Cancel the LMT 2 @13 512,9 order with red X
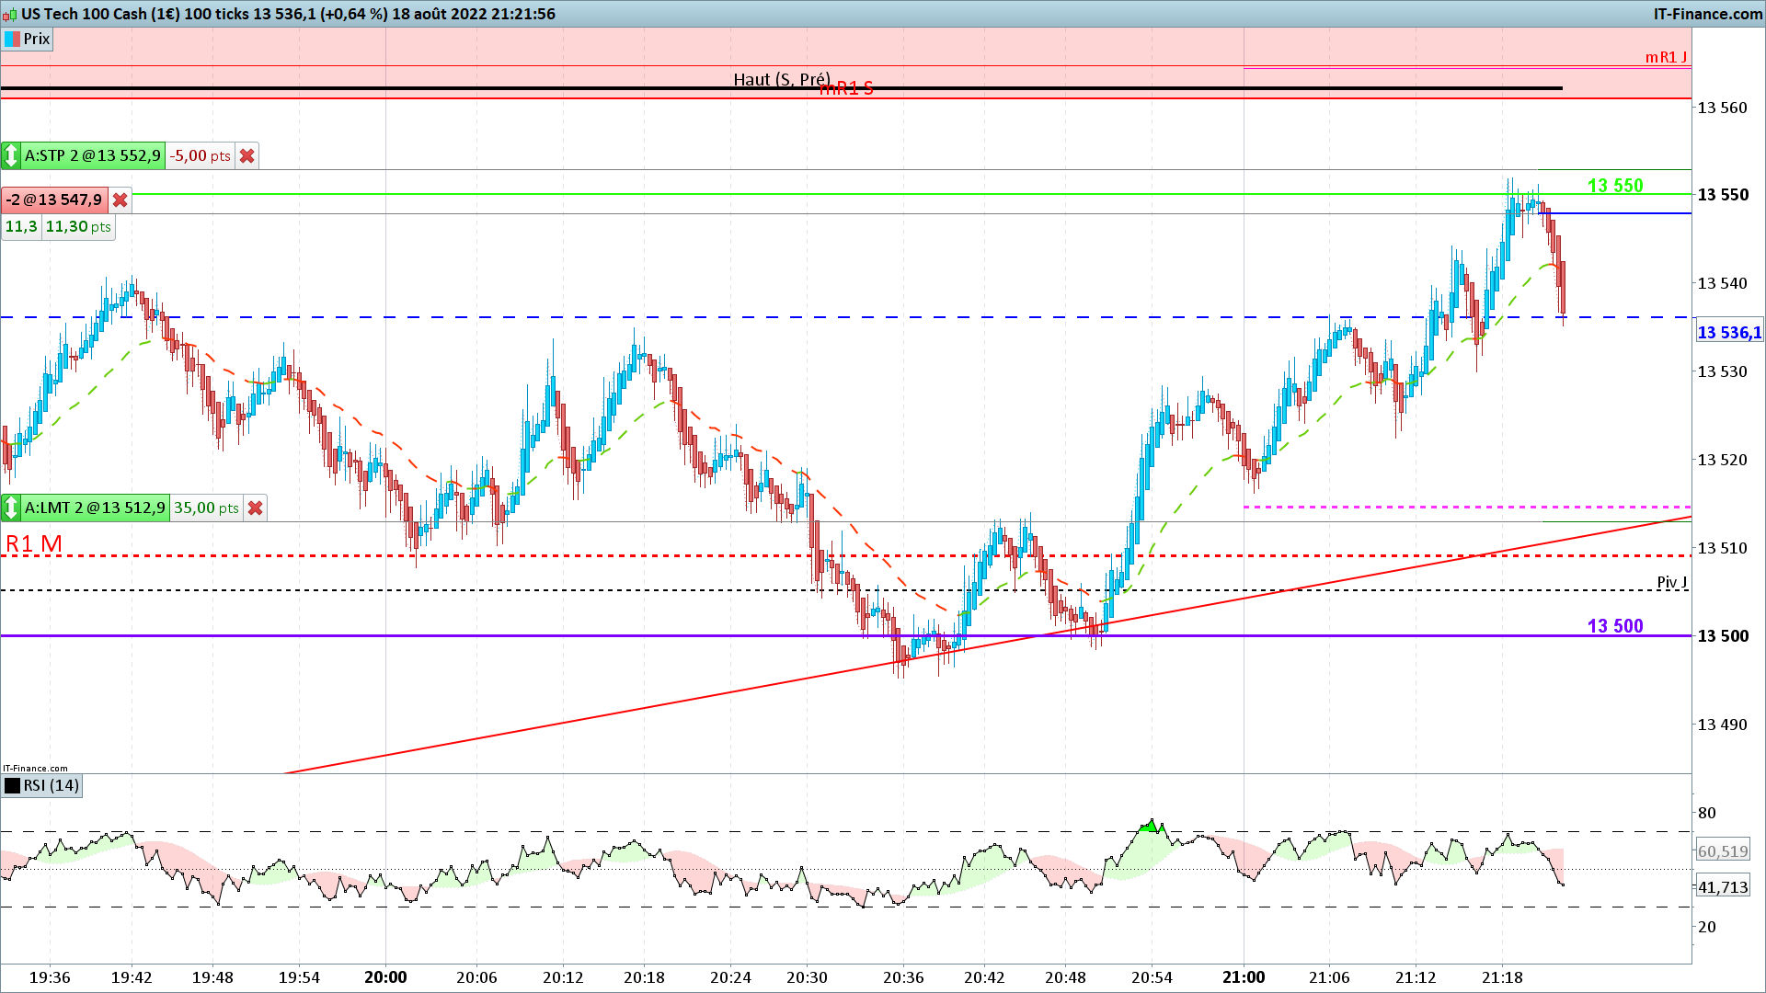Image resolution: width=1766 pixels, height=993 pixels. 256,508
